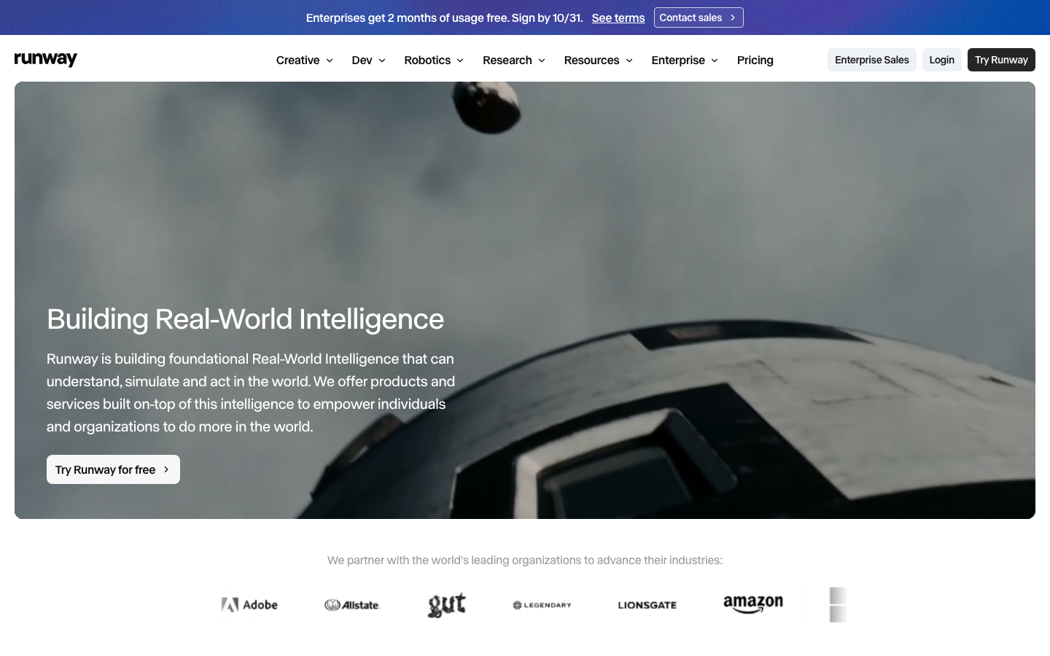
Task: Open the Robotics dropdown menu
Action: (434, 60)
